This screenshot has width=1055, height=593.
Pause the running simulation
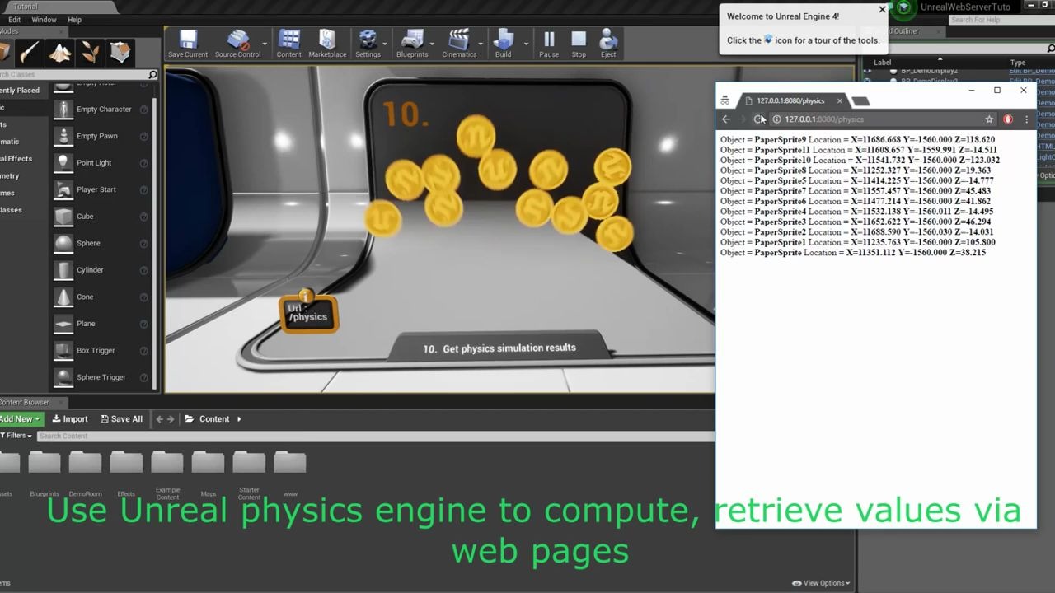pos(549,44)
